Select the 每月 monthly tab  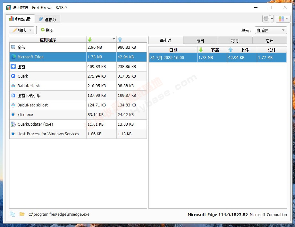pos(235,41)
